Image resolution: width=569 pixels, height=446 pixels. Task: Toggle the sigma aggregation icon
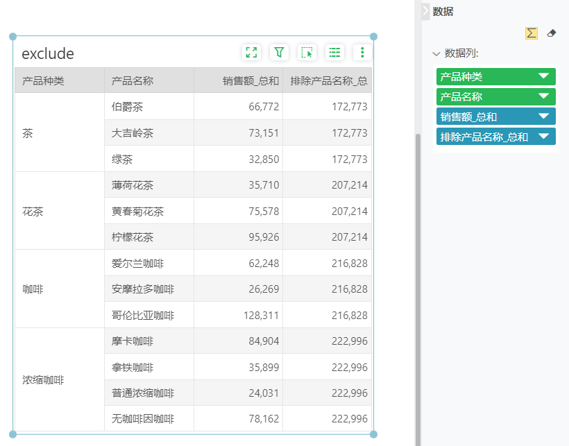pyautogui.click(x=532, y=33)
